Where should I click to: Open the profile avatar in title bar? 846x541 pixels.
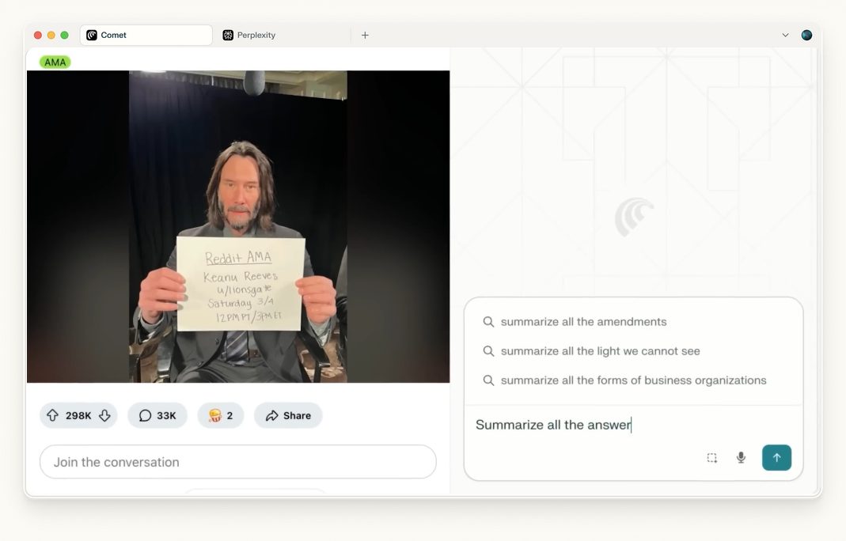point(806,35)
